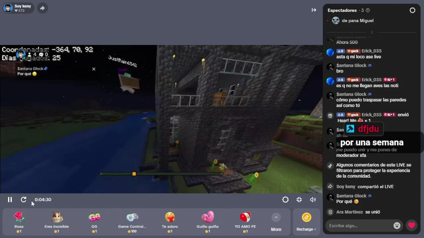This screenshot has width=424, height=238.
Task: Click the Algunos comentarios de este LIVE notice
Action: point(374,171)
